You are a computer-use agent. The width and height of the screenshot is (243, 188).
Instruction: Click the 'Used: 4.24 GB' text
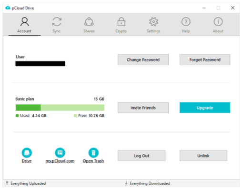click(x=33, y=116)
